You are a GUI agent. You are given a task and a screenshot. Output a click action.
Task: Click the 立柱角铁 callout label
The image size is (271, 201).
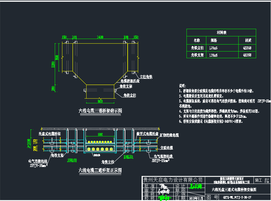146,77
